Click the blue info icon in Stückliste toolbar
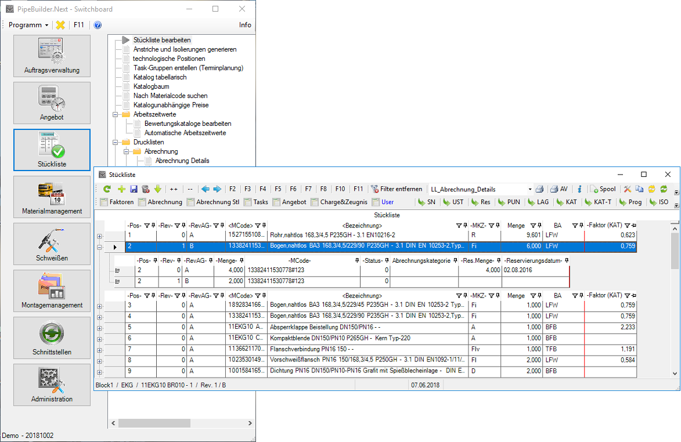 point(579,189)
